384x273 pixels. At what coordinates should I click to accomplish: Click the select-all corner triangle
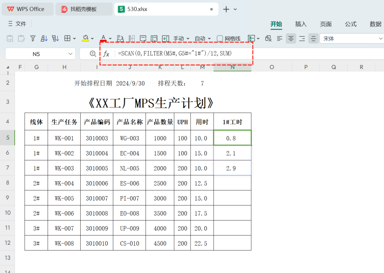7,67
